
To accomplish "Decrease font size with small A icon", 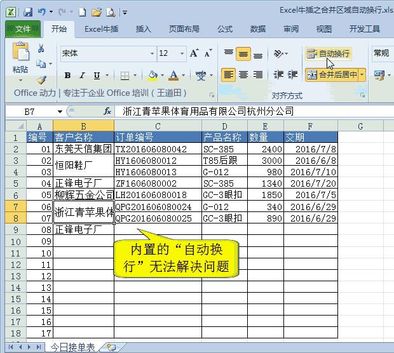I will 208,53.
